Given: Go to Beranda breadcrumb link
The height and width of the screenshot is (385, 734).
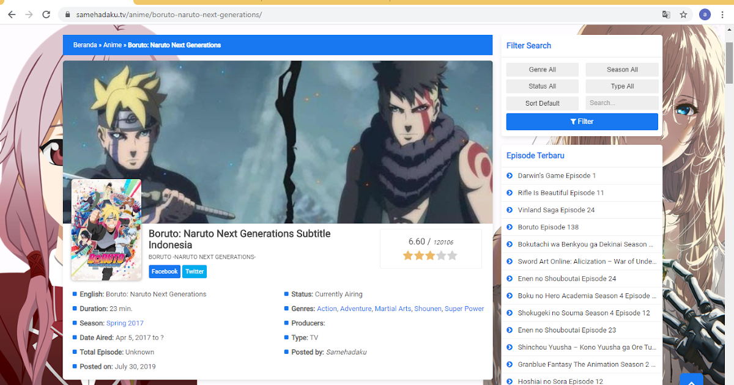Looking at the screenshot, I should [85, 45].
